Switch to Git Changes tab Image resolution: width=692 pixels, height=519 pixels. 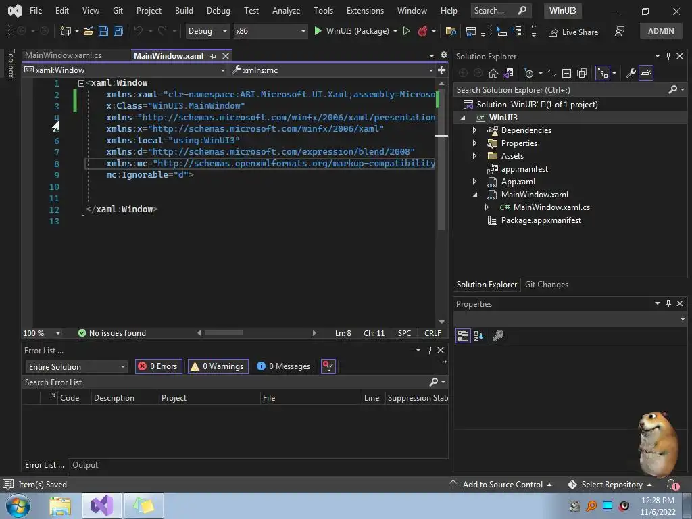(x=546, y=285)
